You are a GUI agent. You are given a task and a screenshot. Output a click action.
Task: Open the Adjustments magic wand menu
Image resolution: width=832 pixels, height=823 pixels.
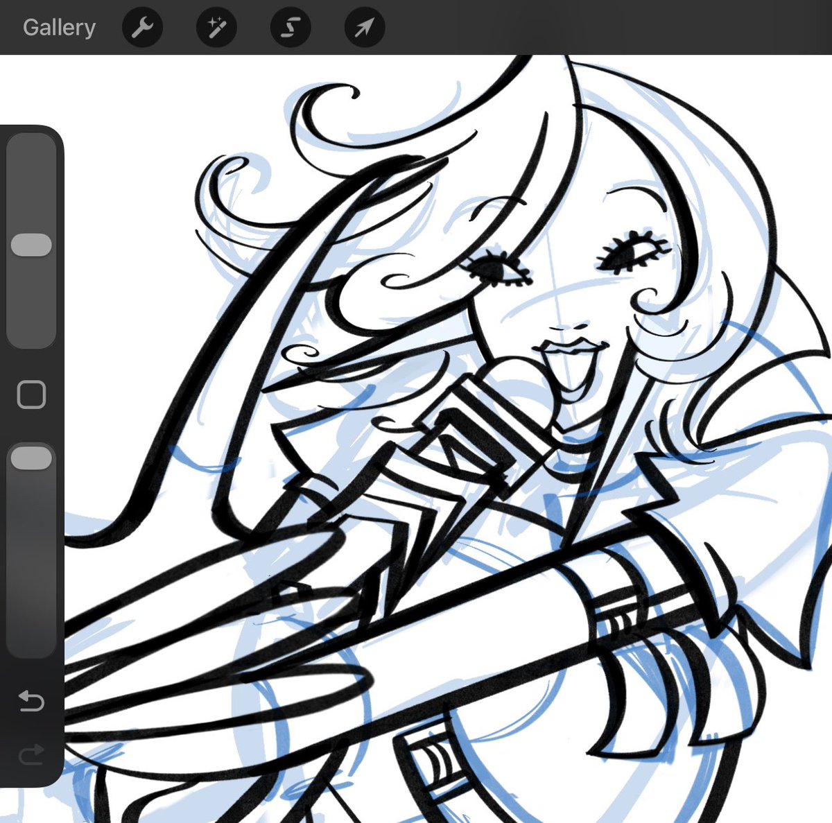coord(216,28)
